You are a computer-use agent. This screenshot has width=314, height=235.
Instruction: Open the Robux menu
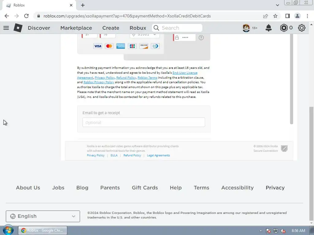138,28
